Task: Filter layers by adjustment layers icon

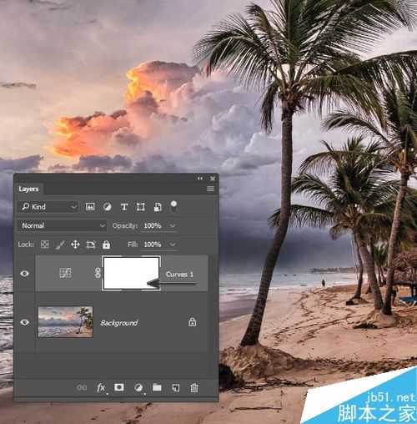Action: pos(107,207)
